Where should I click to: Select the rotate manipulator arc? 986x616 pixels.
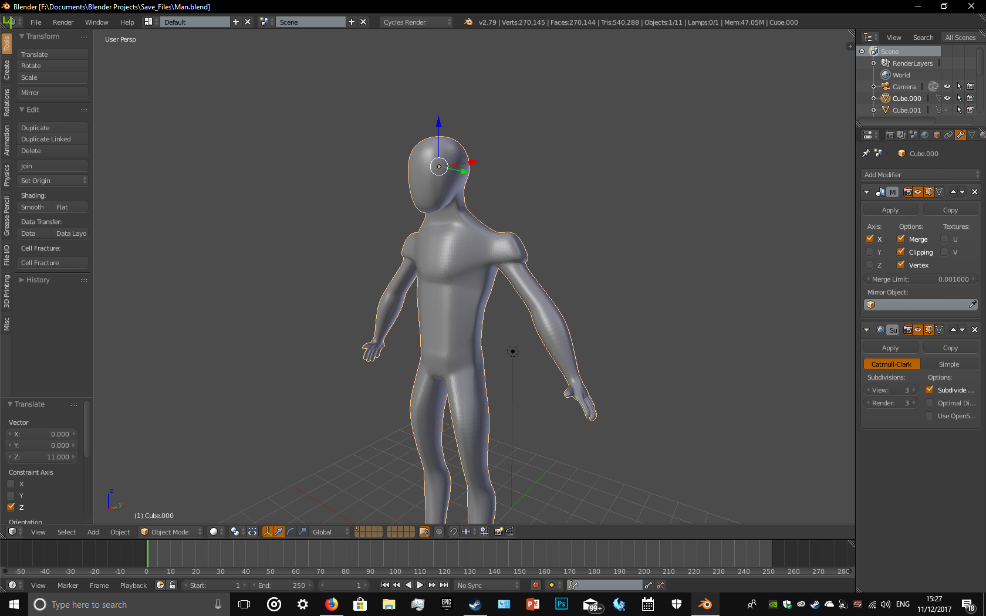pyautogui.click(x=291, y=532)
